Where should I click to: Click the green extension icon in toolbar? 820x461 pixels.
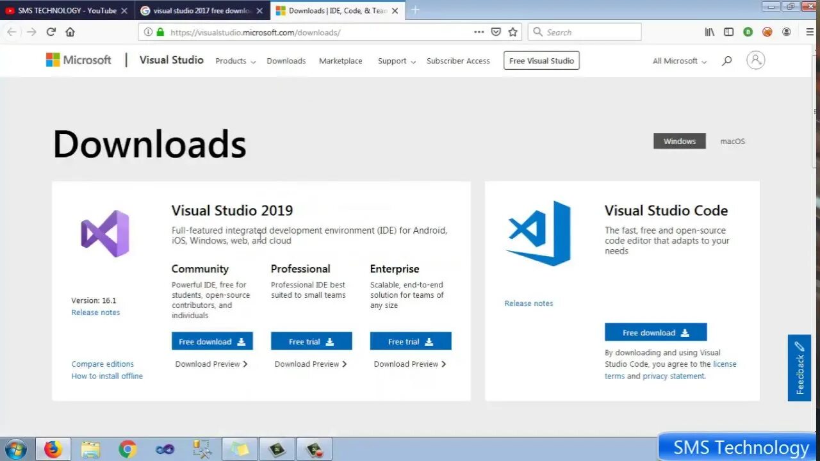[x=748, y=32]
